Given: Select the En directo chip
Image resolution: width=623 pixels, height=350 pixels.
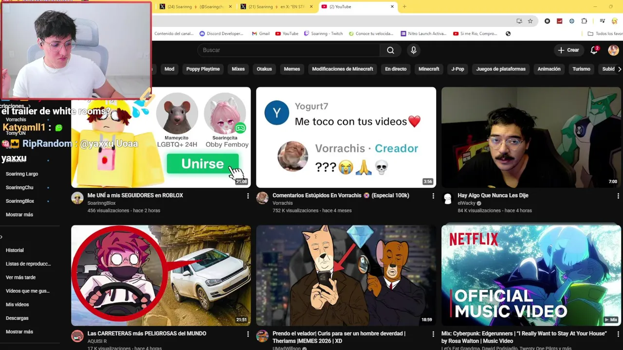Looking at the screenshot, I should pos(396,69).
